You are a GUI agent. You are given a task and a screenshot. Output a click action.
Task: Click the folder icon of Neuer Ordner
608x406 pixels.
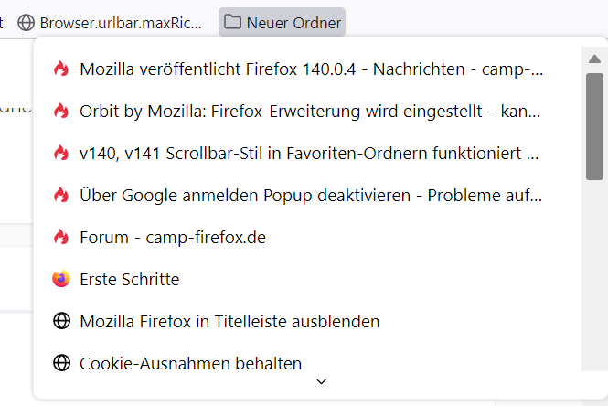(233, 22)
